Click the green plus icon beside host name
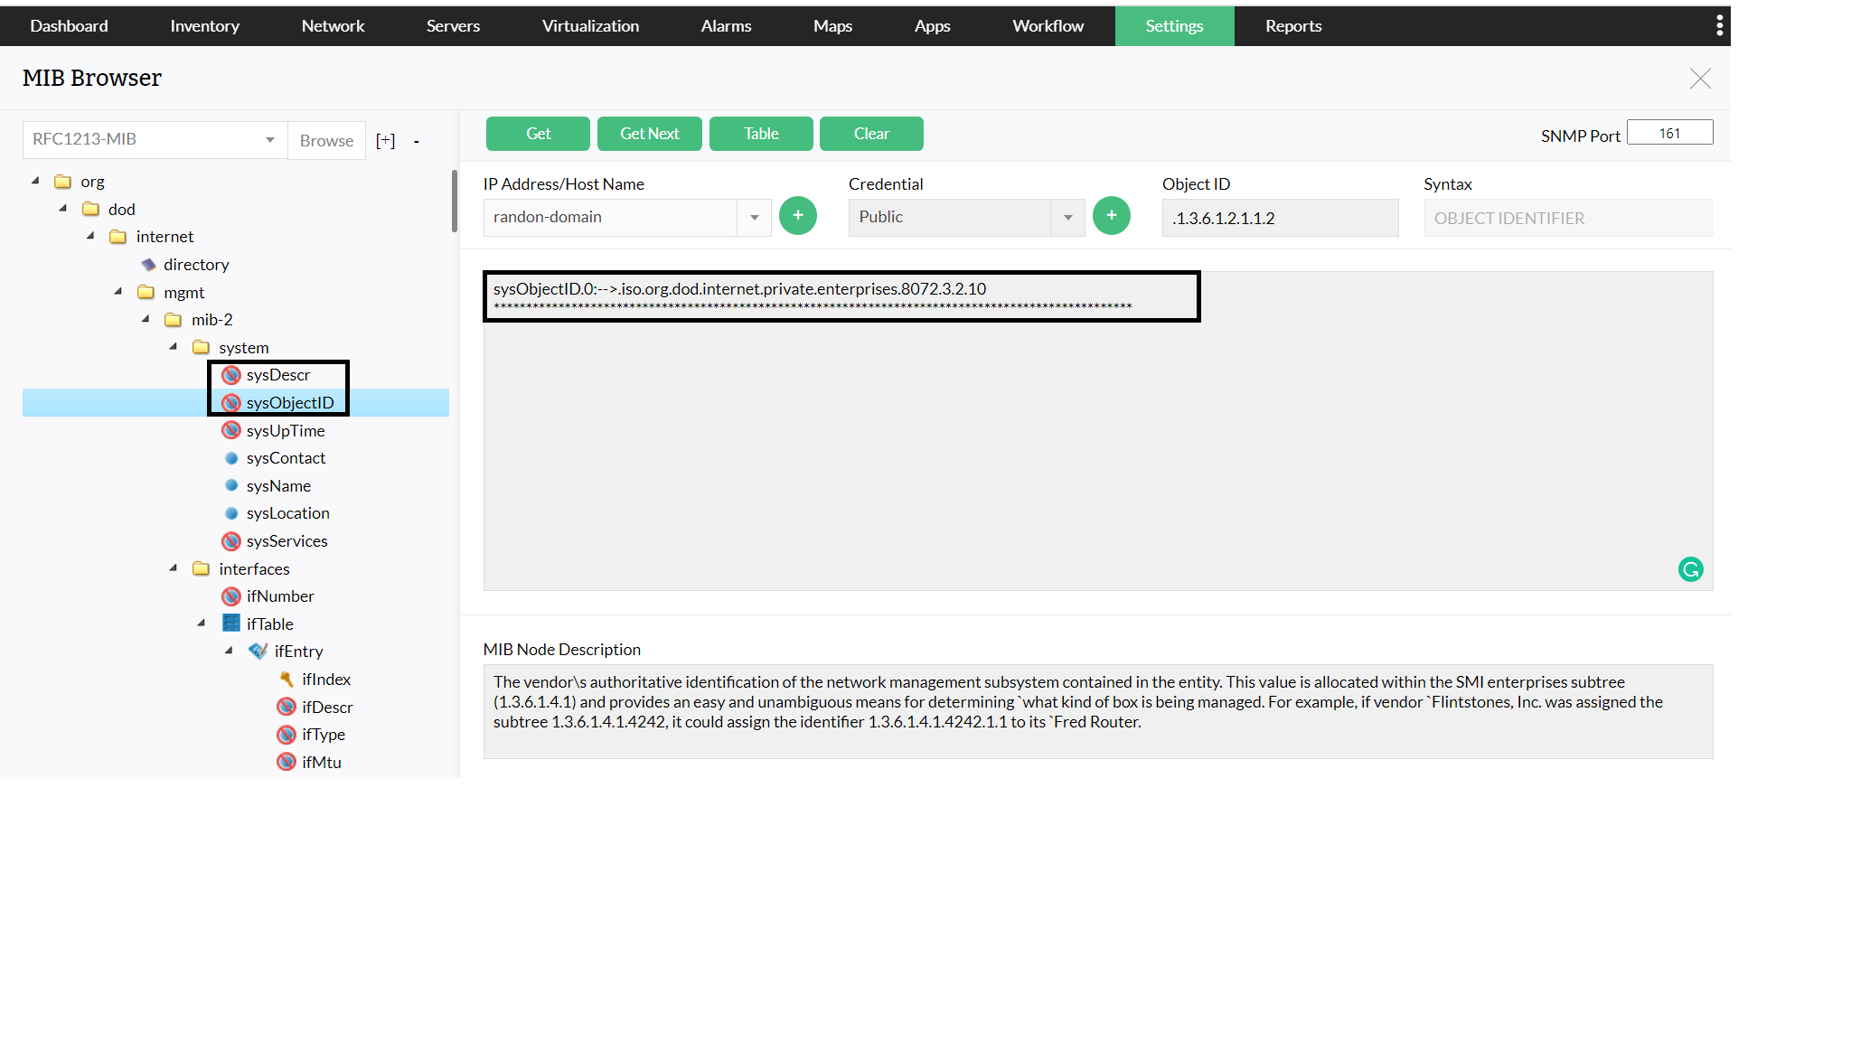1851x1041 pixels. (797, 216)
